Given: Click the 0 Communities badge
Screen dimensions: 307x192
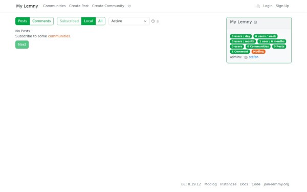Looking at the screenshot, I should coord(258,47).
